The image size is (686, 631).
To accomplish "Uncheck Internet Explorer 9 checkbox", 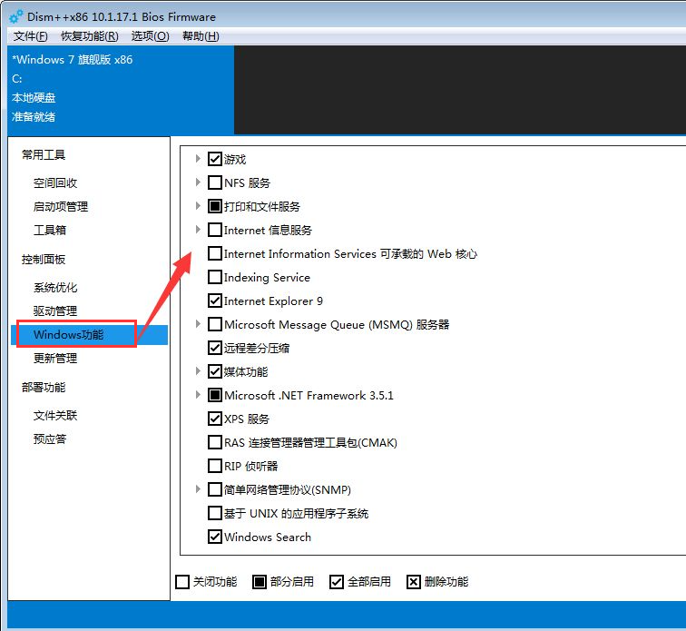I will (x=215, y=301).
